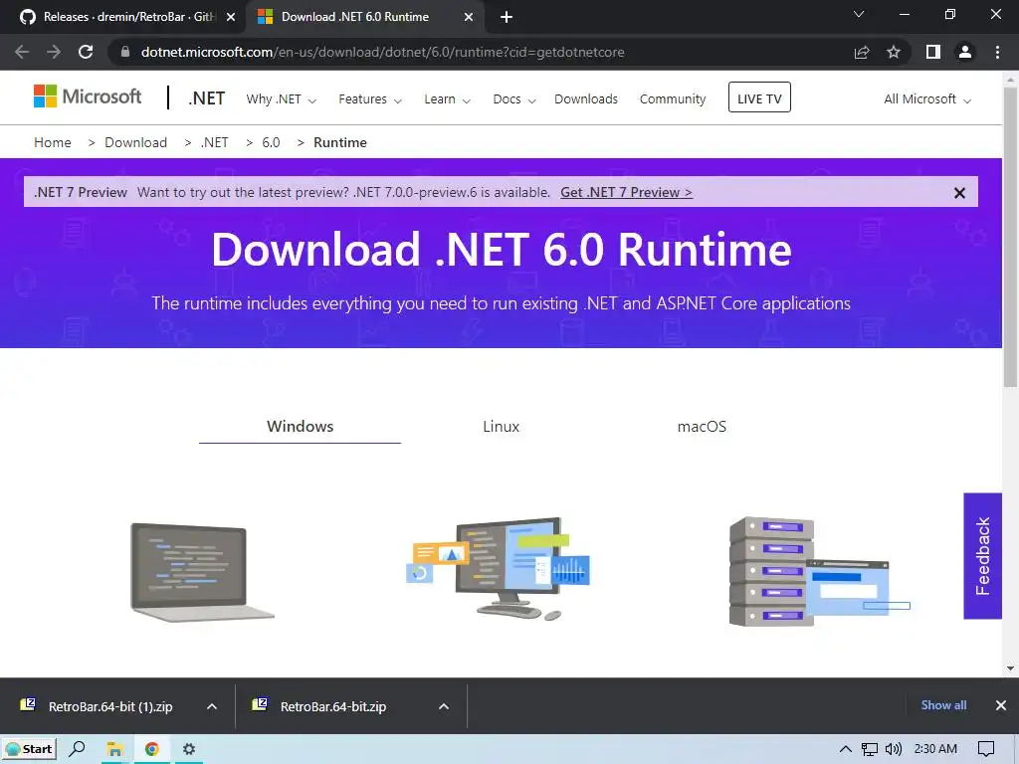The height and width of the screenshot is (764, 1019).
Task: Click the Microsoft logo
Action: [88, 96]
